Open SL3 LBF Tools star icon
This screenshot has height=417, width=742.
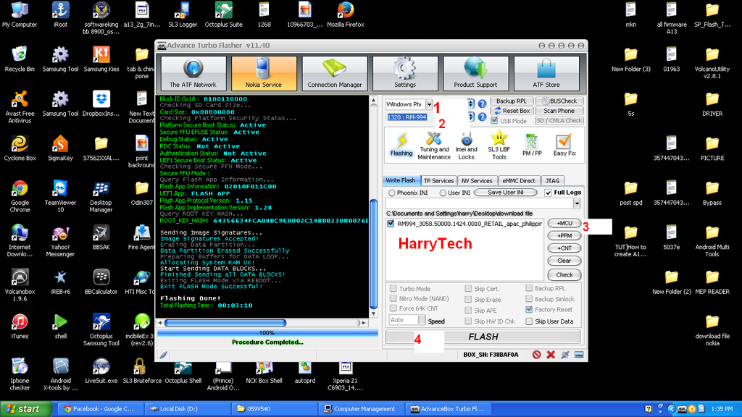coord(499,146)
